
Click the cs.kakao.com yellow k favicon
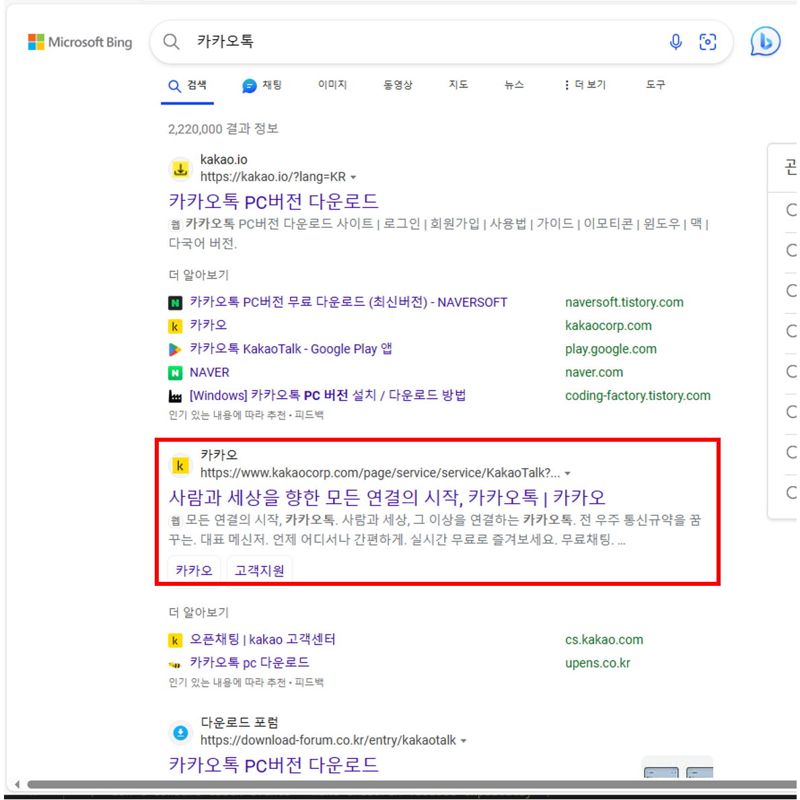click(175, 640)
